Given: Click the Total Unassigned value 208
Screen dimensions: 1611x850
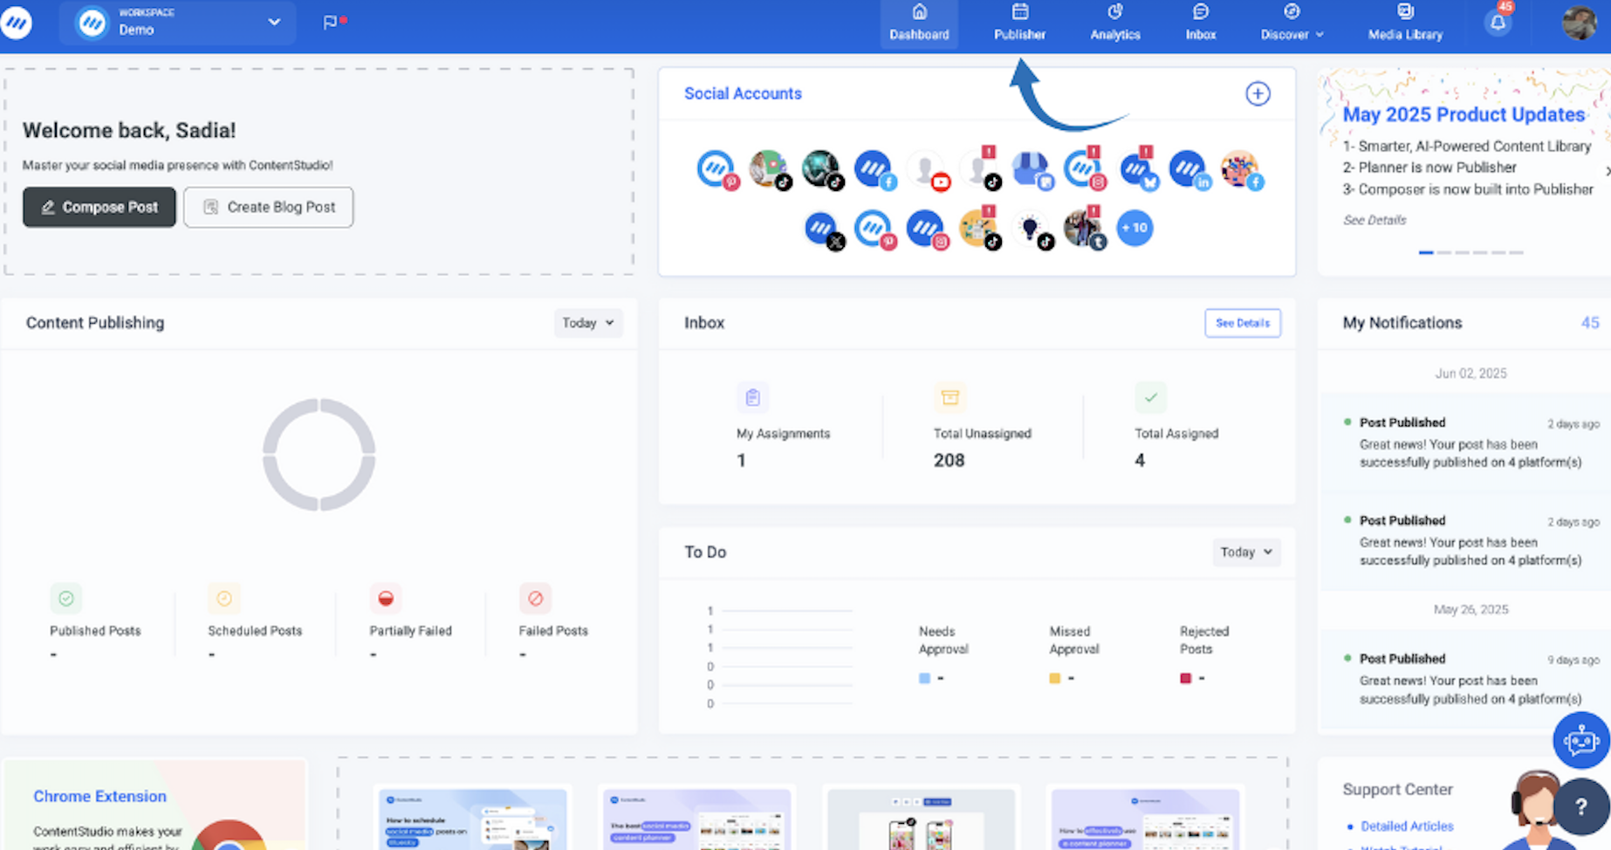Looking at the screenshot, I should (x=949, y=460).
